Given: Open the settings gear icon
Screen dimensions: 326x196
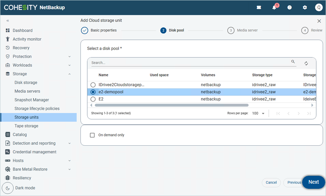Looking at the screenshot, I should [305, 8].
